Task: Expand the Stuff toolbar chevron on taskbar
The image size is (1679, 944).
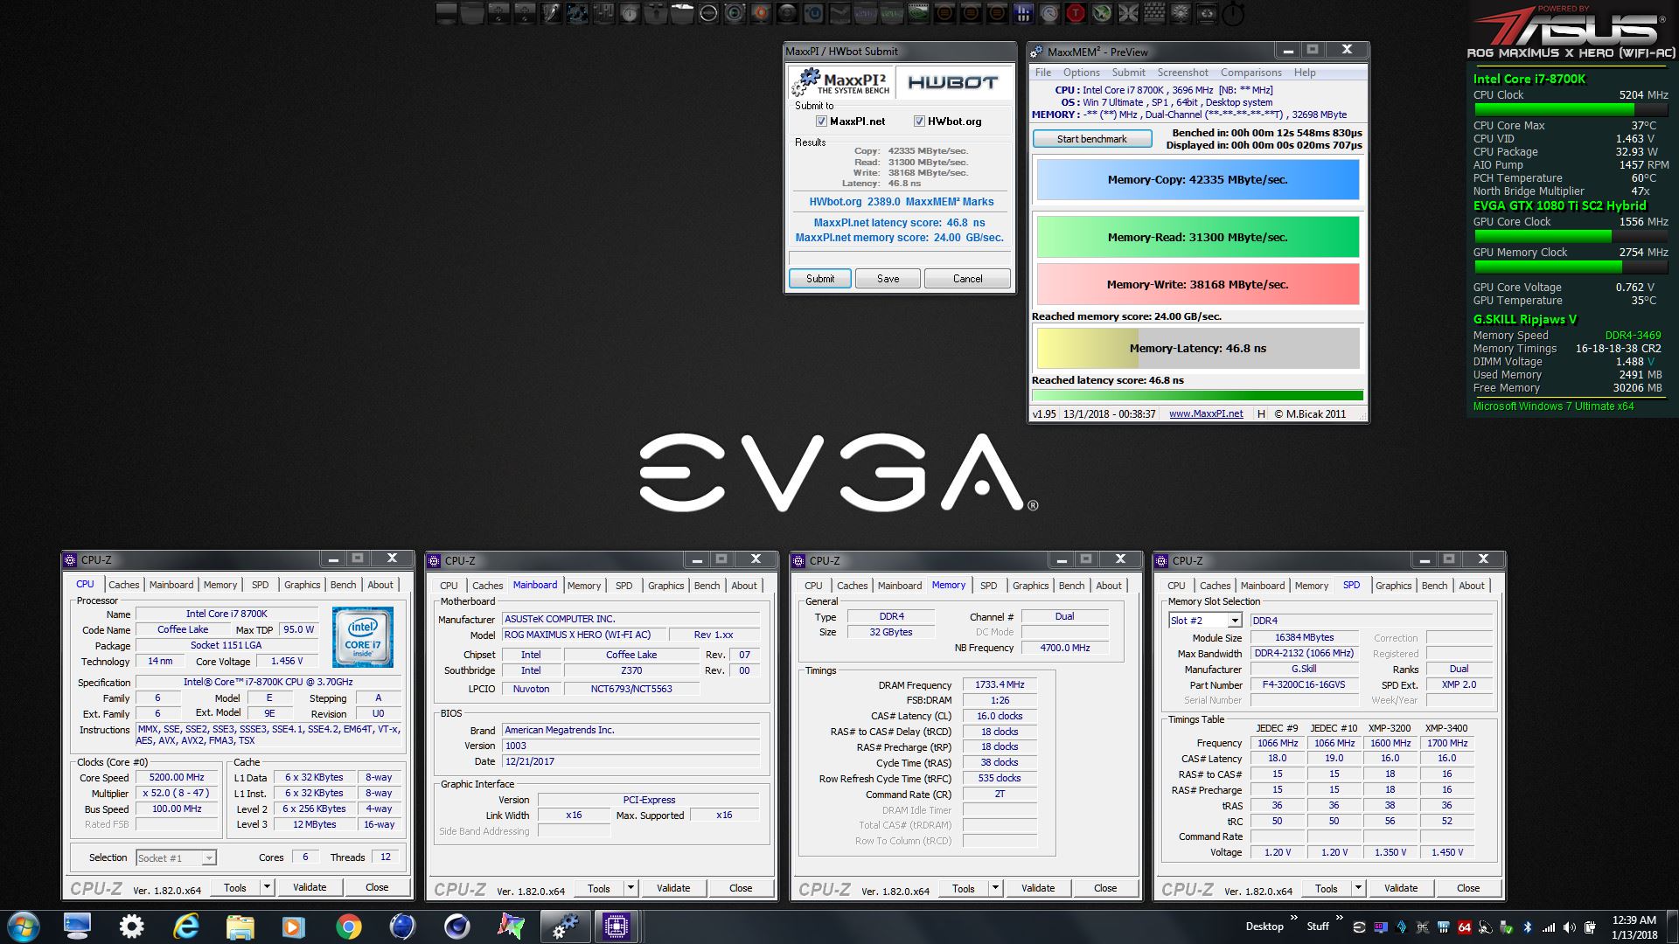Action: click(x=1339, y=919)
